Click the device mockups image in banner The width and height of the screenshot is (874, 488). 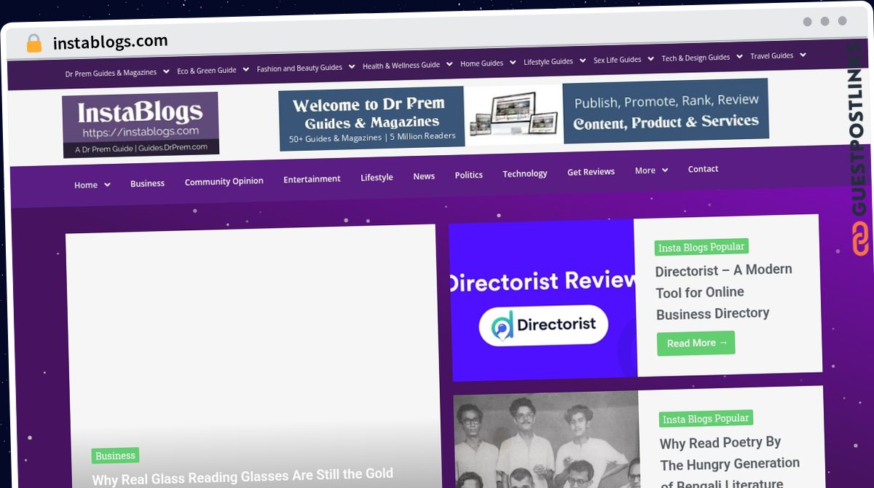pos(513,114)
